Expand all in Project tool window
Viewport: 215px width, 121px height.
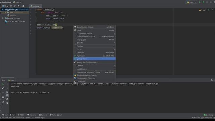coord(15,6)
